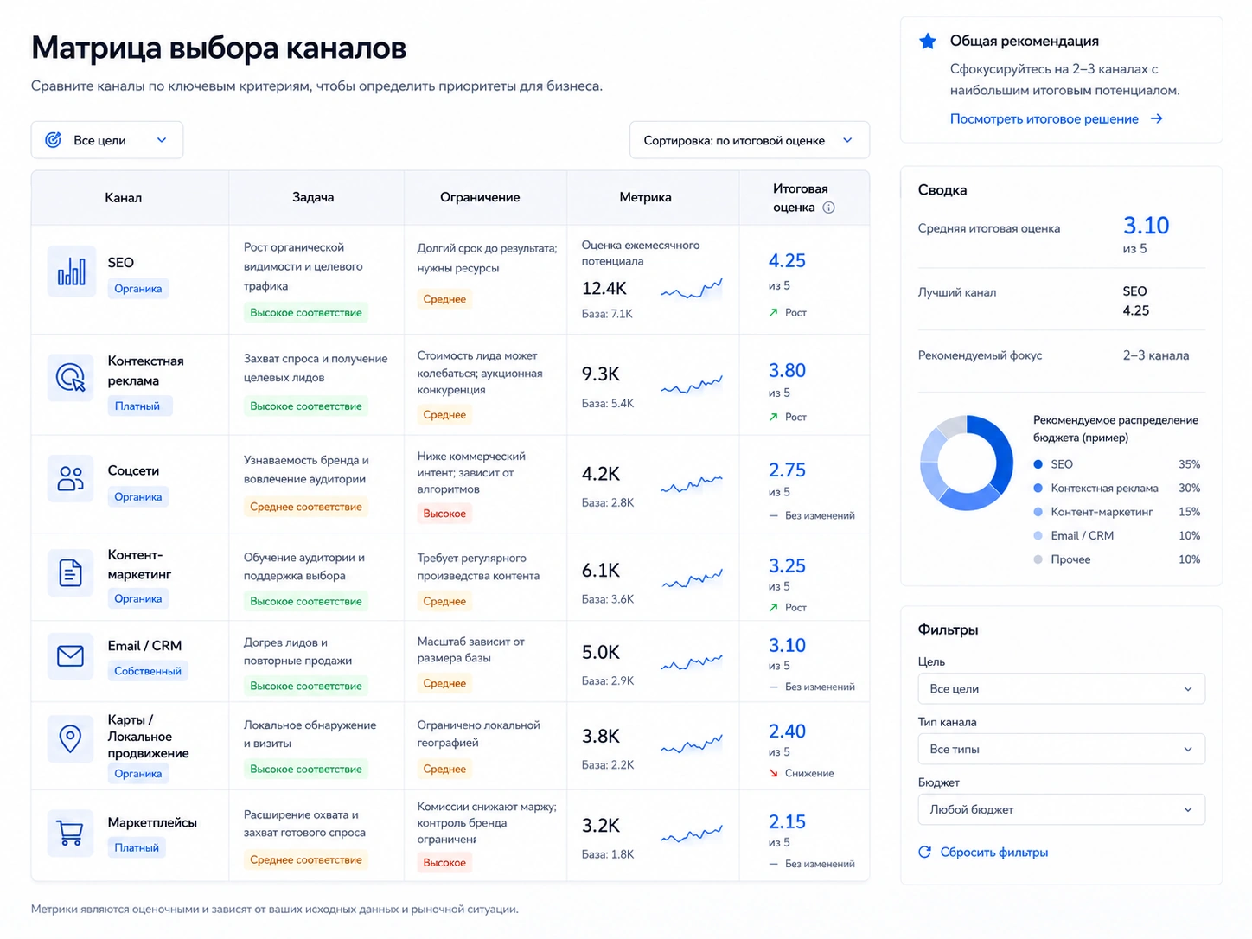Open Сортировка: по итоговой оценке dropdown

tap(750, 140)
